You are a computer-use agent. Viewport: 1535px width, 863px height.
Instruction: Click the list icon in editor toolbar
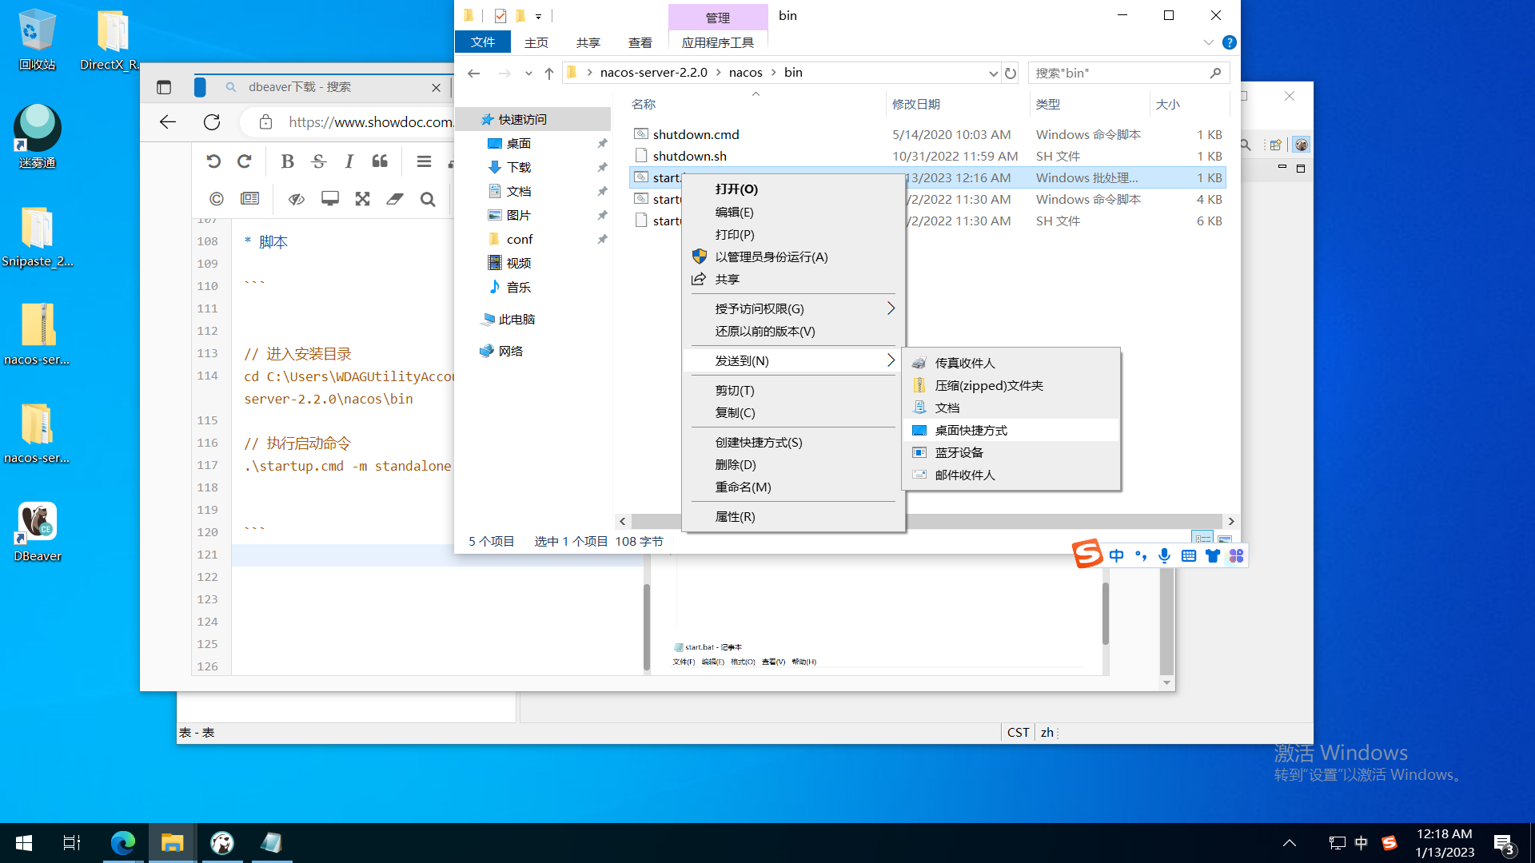pos(424,161)
